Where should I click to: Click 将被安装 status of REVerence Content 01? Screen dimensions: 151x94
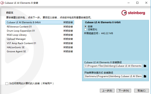coord(68,27)
